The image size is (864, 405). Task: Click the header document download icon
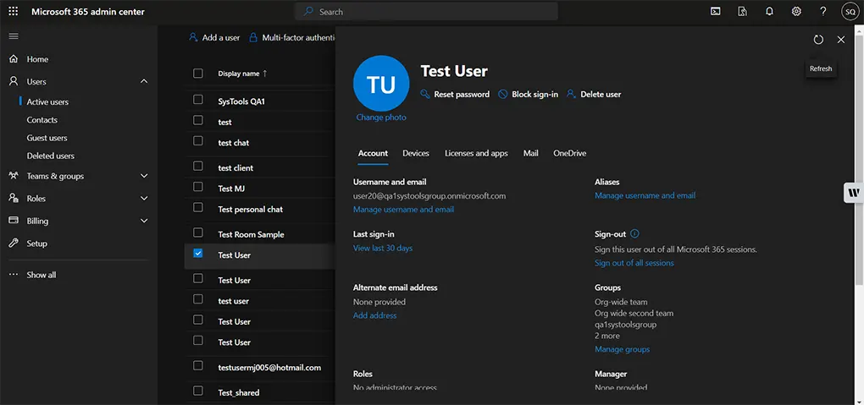click(x=742, y=12)
